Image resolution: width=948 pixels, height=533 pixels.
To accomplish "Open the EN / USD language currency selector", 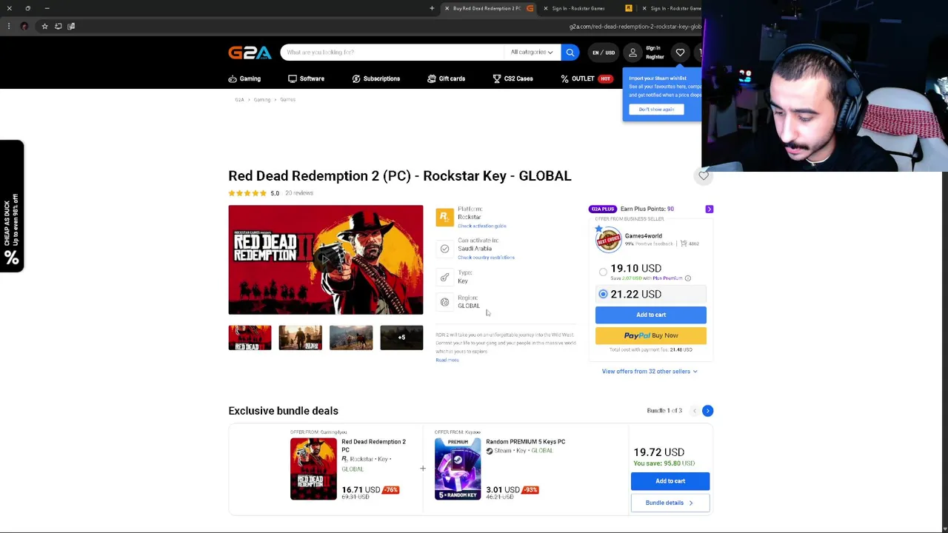I will click(604, 53).
